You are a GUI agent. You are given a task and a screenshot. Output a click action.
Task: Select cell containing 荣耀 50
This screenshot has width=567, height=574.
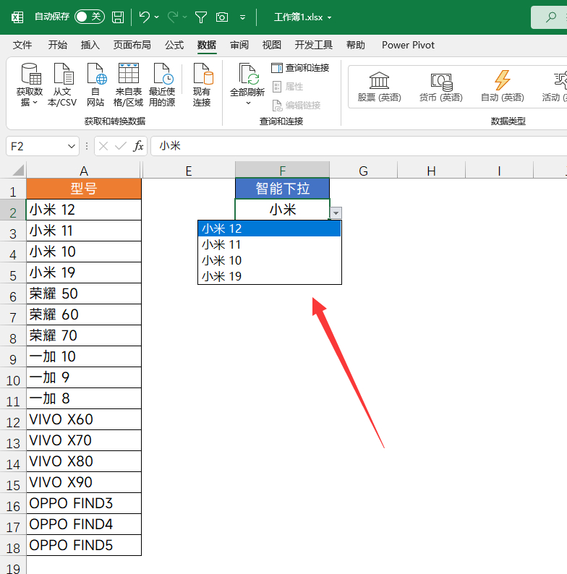coord(84,294)
